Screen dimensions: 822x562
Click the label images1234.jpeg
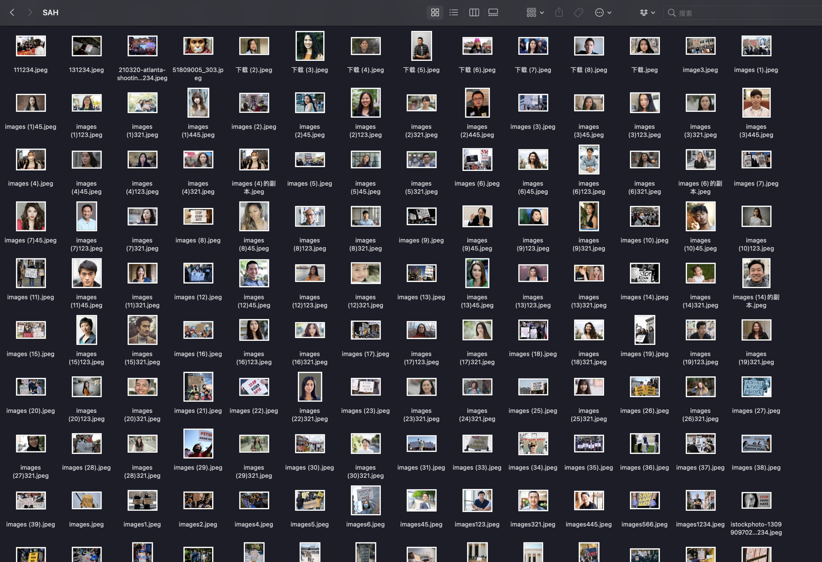pyautogui.click(x=700, y=524)
